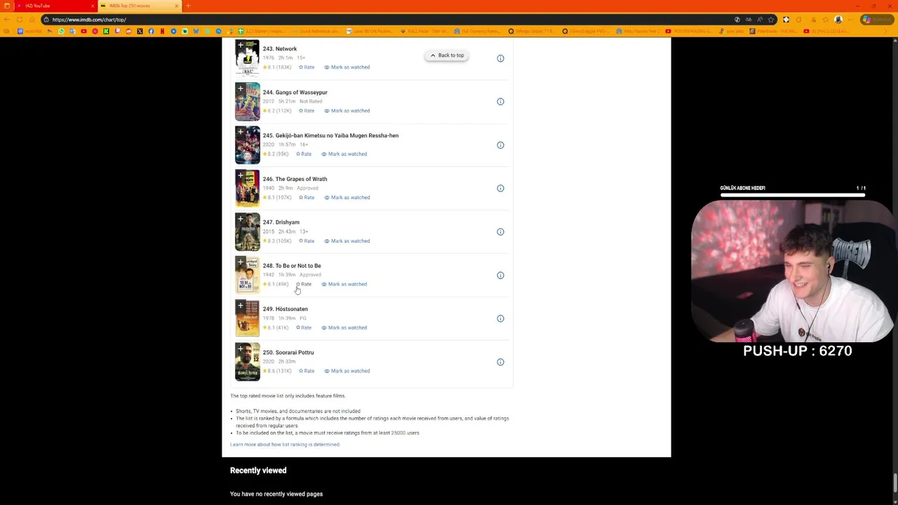Image resolution: width=898 pixels, height=505 pixels.
Task: Go to browser home page icon
Action: pyautogui.click(x=32, y=20)
